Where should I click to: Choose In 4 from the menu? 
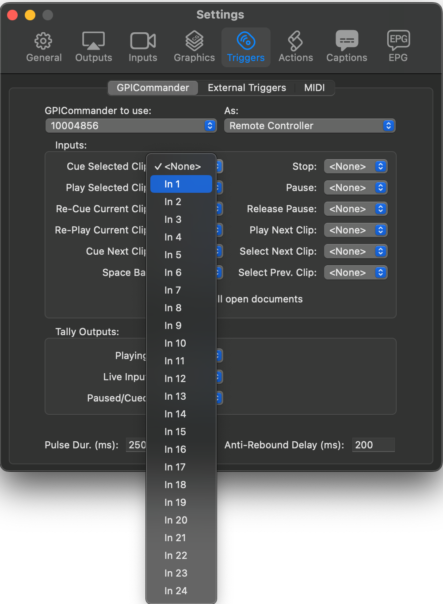(x=181, y=237)
